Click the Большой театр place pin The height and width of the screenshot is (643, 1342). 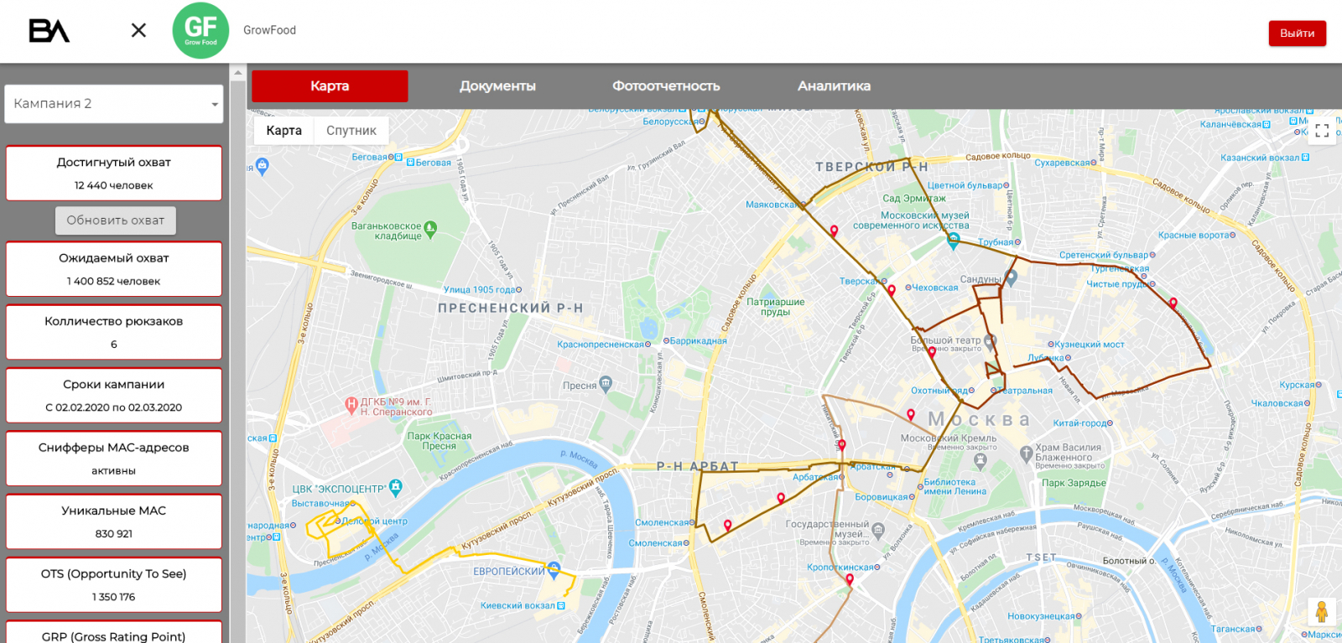click(990, 341)
